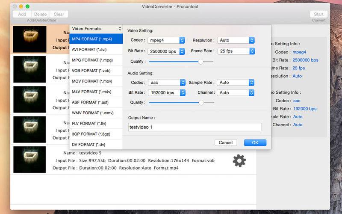This screenshot has height=214, width=342.
Task: Open the video Codec mpeg4 dropdown
Action: tap(166, 40)
